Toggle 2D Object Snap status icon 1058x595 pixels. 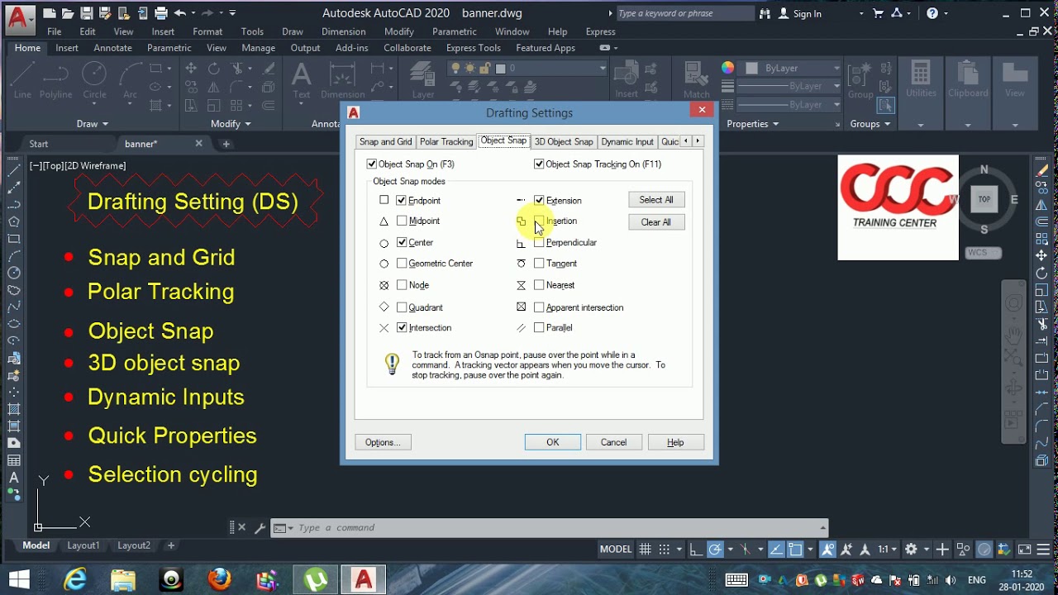(x=795, y=549)
